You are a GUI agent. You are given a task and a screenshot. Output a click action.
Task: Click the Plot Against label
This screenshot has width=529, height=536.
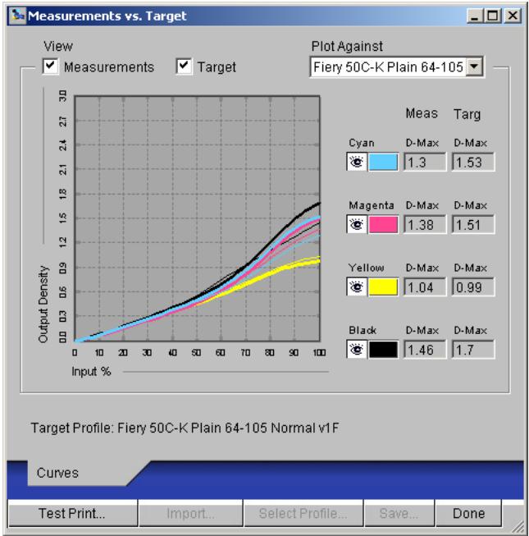(x=347, y=46)
